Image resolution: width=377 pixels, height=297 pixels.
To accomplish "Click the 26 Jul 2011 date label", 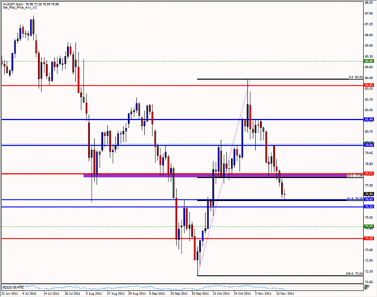I will (72, 293).
